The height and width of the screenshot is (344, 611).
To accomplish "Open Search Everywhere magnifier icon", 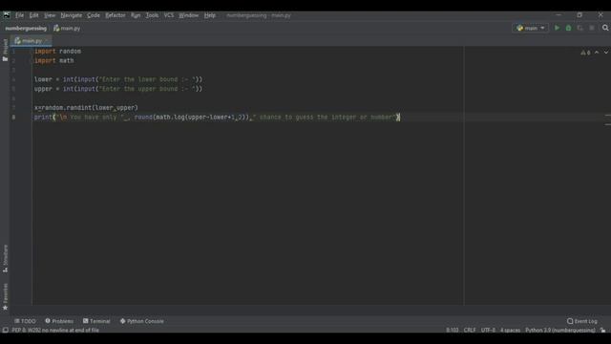I will click(x=605, y=28).
